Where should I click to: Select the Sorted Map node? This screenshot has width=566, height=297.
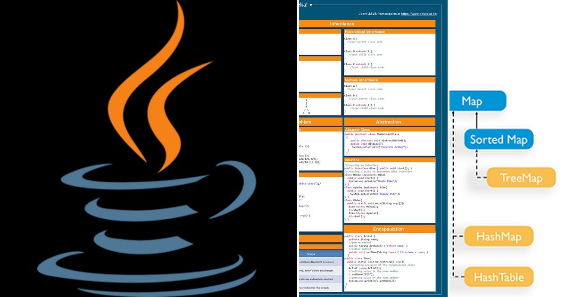tap(499, 139)
